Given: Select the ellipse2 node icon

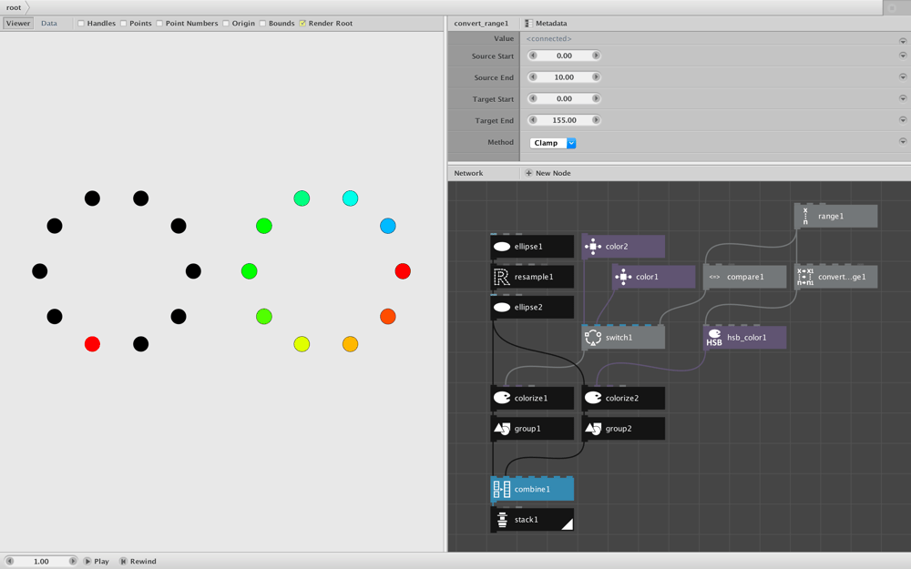Looking at the screenshot, I should 502,307.
